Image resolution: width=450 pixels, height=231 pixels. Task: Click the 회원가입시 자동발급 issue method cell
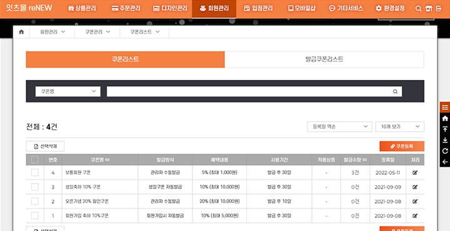coord(165,215)
